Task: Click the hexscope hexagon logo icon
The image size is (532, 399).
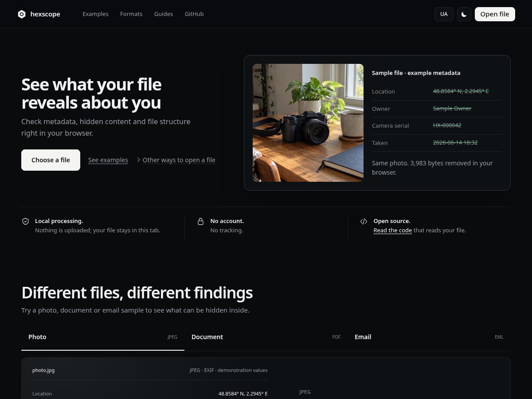Action: (x=22, y=14)
